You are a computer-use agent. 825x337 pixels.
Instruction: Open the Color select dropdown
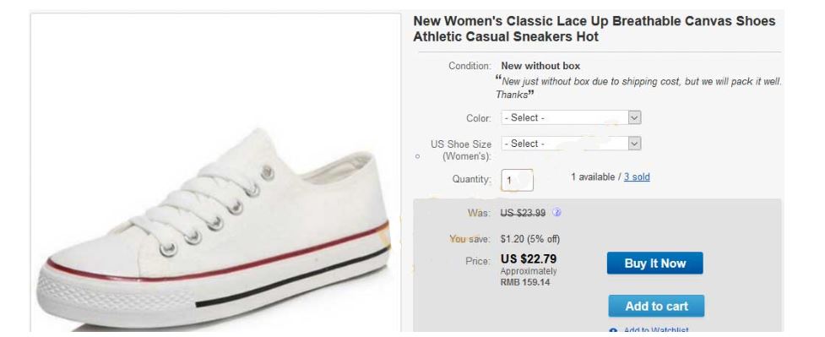(x=571, y=117)
